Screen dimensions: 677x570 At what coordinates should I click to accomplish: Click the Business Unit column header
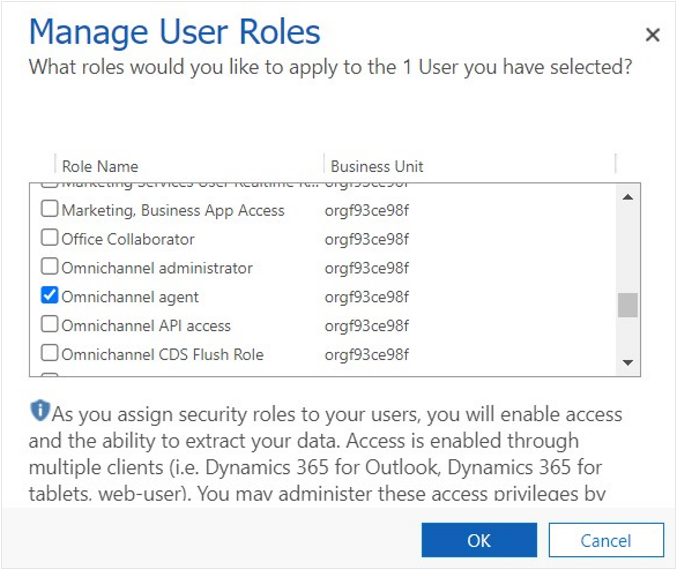point(377,166)
